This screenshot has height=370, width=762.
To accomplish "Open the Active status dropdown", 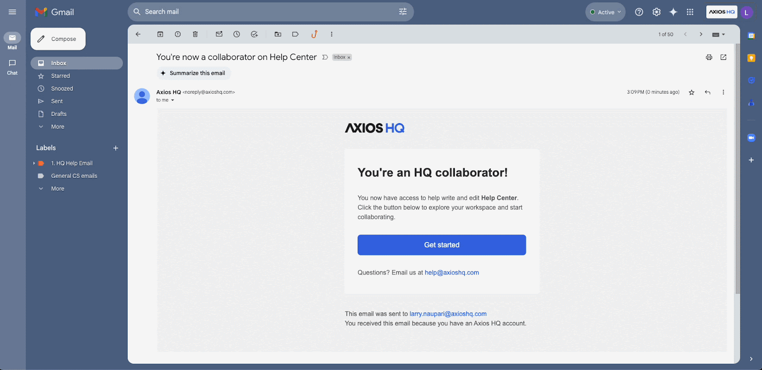I will click(x=605, y=12).
